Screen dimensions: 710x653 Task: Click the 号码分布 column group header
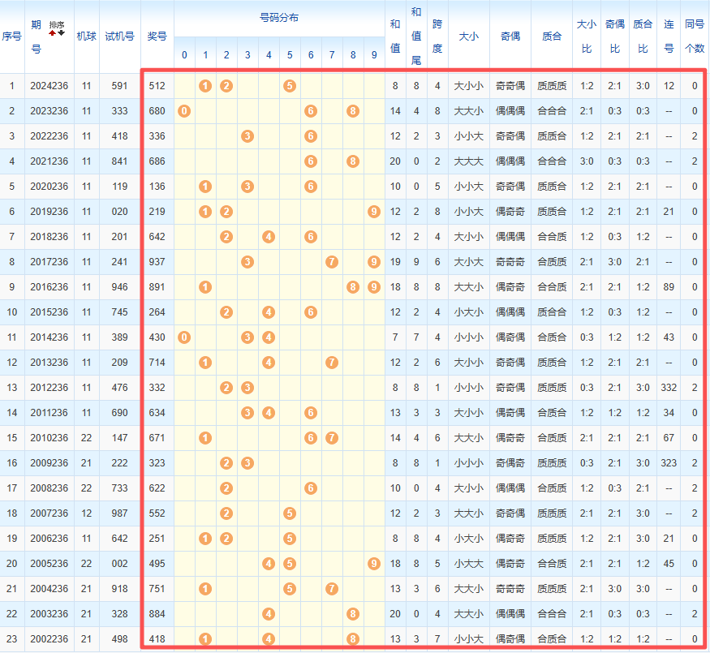tap(279, 18)
